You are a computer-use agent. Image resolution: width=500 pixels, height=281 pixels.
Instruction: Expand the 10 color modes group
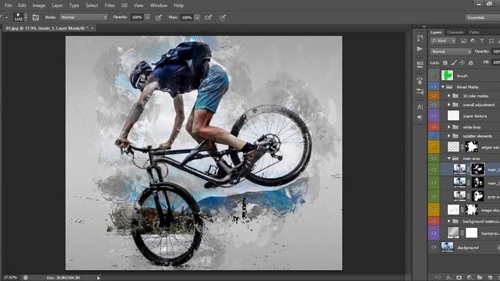pos(449,96)
